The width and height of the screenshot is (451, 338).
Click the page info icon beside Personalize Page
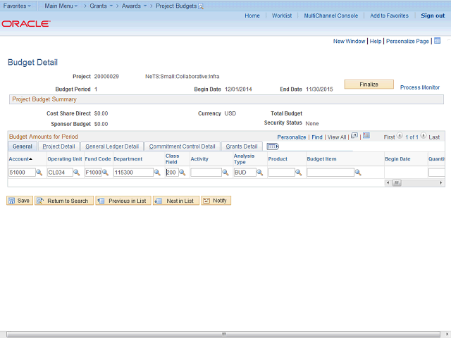(437, 41)
